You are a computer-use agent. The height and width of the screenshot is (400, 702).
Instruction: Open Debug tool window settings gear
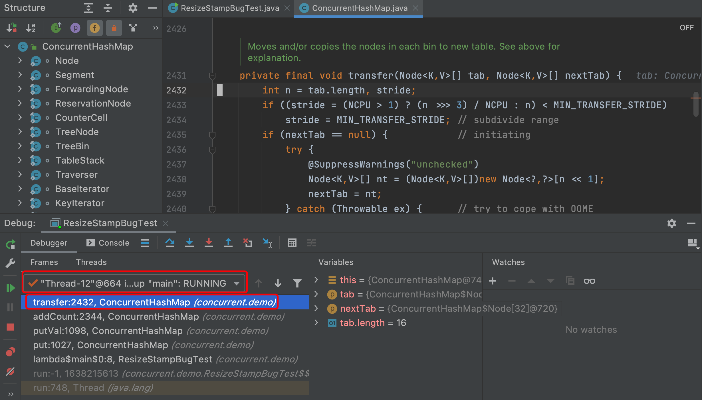pos(672,223)
